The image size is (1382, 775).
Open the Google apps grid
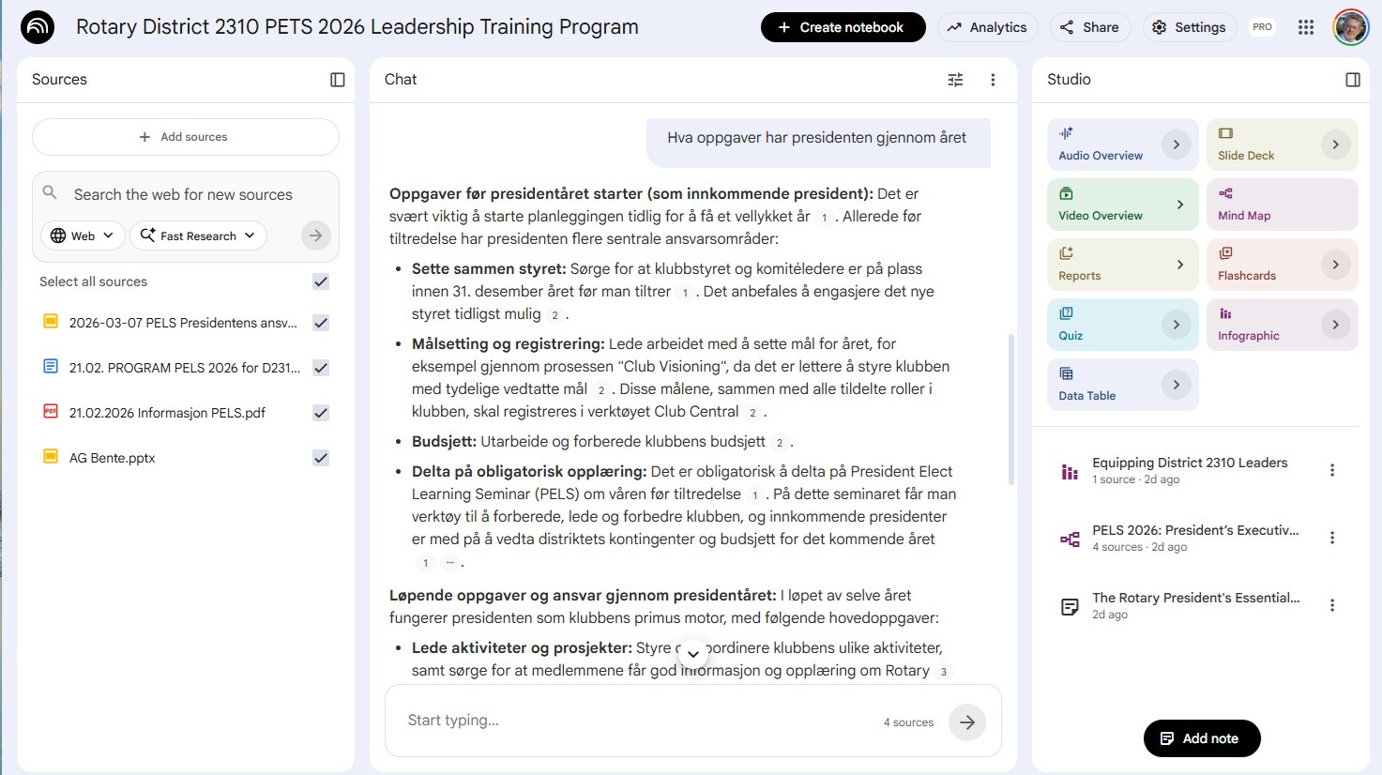tap(1306, 27)
